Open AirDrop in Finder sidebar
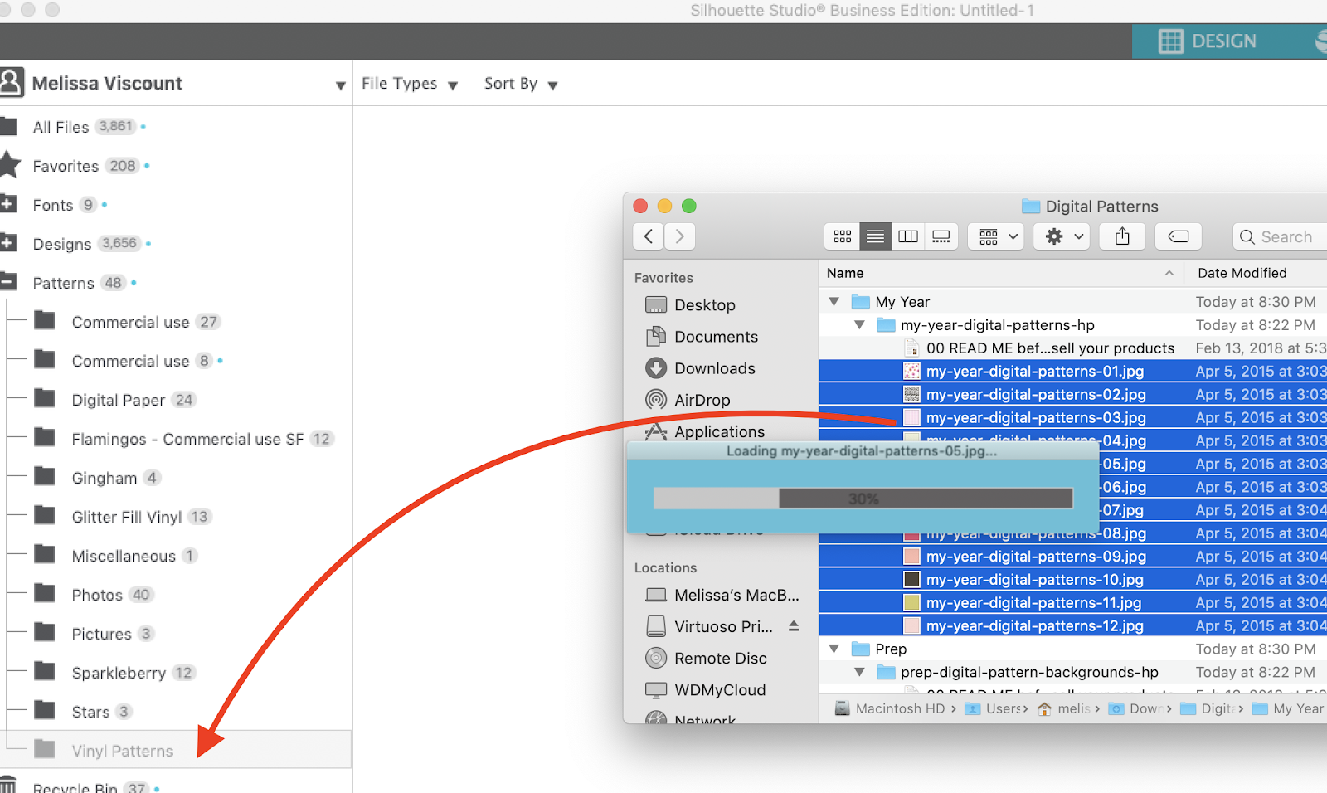Screen dimensions: 1327x793 point(688,399)
